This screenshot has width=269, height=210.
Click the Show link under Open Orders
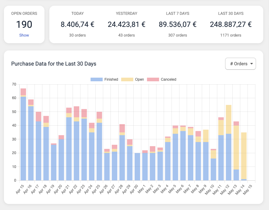click(x=24, y=35)
